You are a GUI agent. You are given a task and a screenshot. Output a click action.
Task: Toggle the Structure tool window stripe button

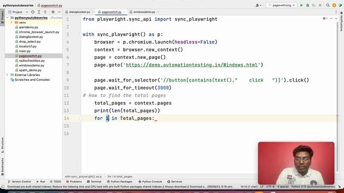[2, 145]
